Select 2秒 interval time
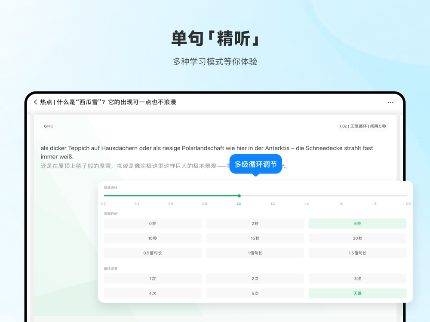 [x=255, y=223]
